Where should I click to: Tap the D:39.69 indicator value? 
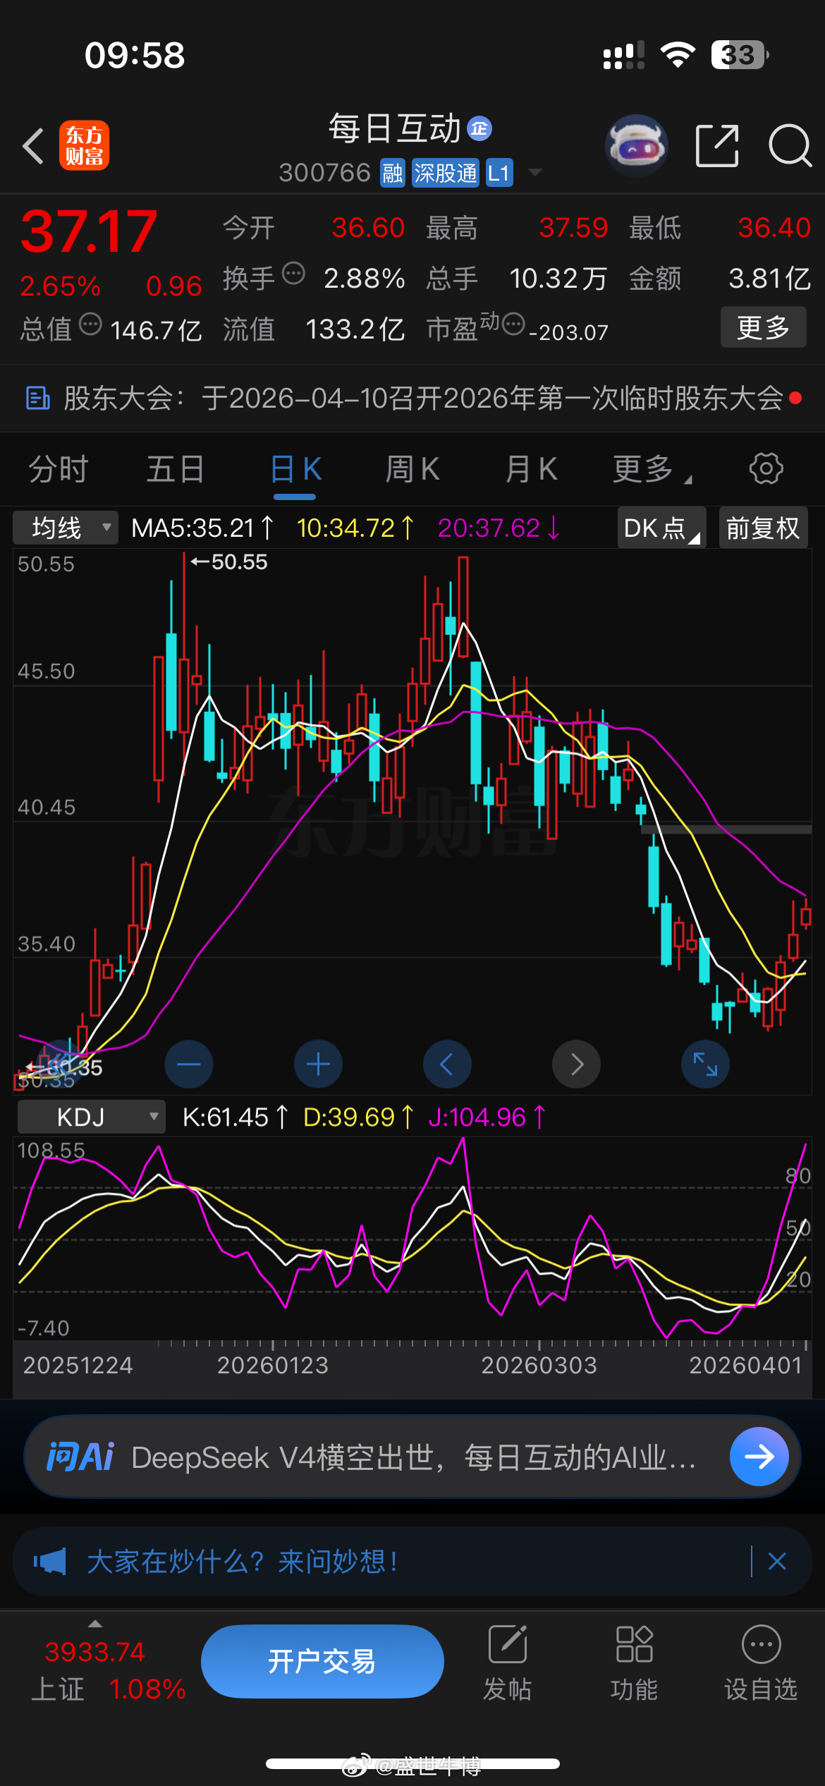358,1117
